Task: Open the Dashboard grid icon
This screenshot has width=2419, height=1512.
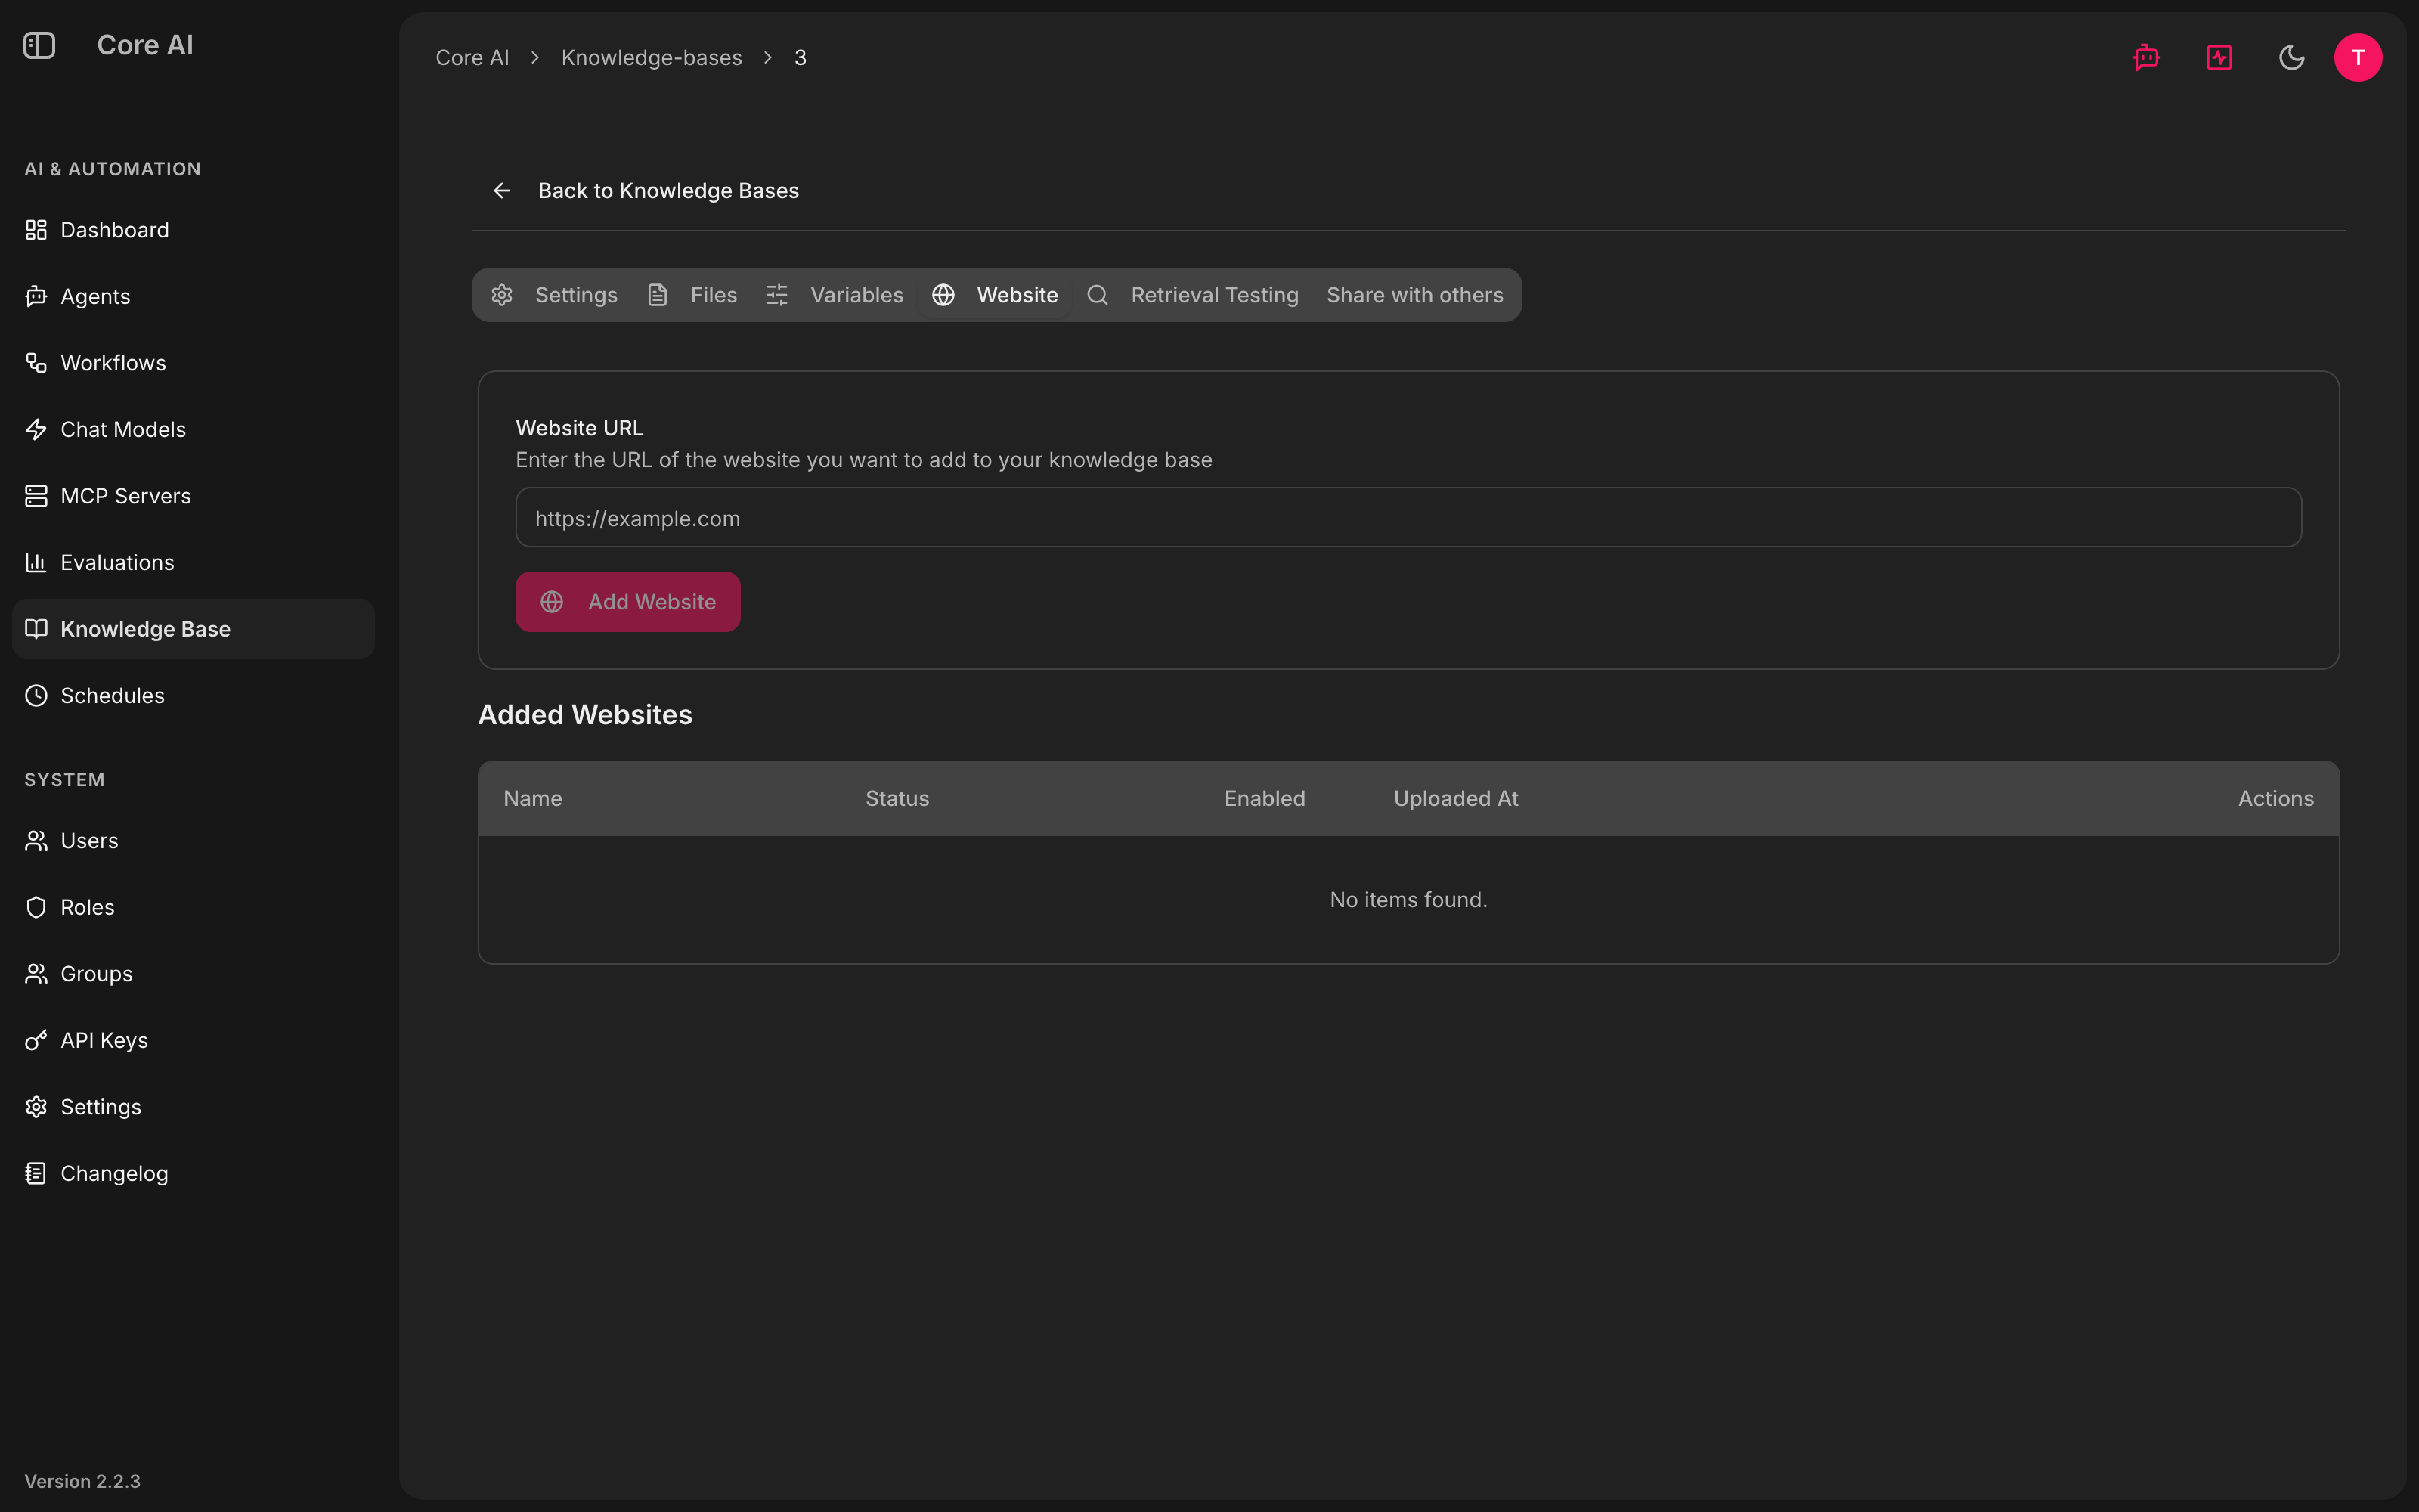Action: tap(36, 230)
